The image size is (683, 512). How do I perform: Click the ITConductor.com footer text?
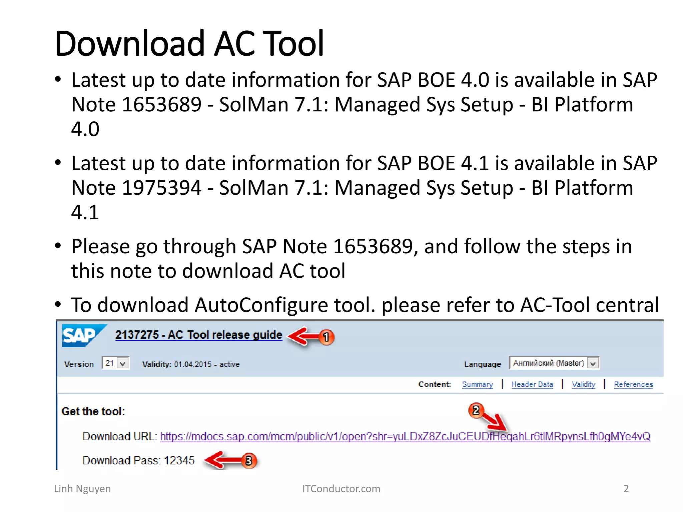341,489
